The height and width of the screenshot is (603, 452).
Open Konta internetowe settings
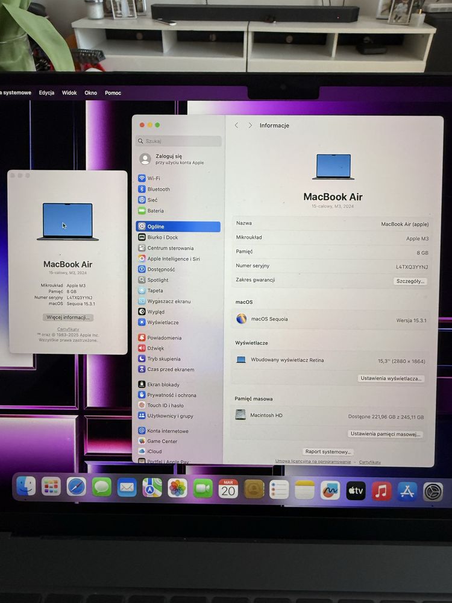coord(163,431)
